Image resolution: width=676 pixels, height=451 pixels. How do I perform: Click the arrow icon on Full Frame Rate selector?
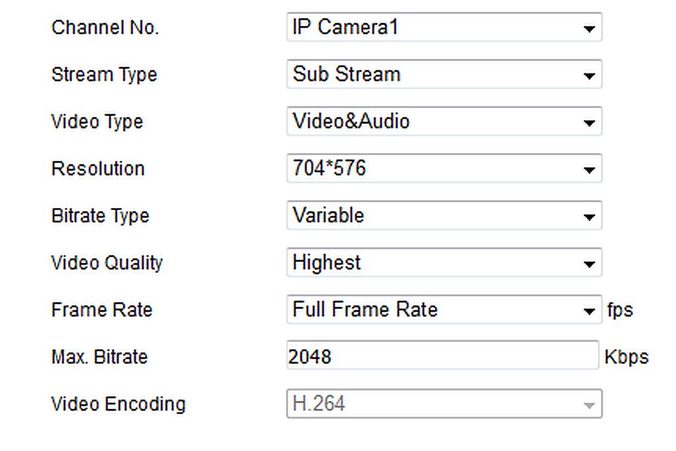[x=589, y=311]
